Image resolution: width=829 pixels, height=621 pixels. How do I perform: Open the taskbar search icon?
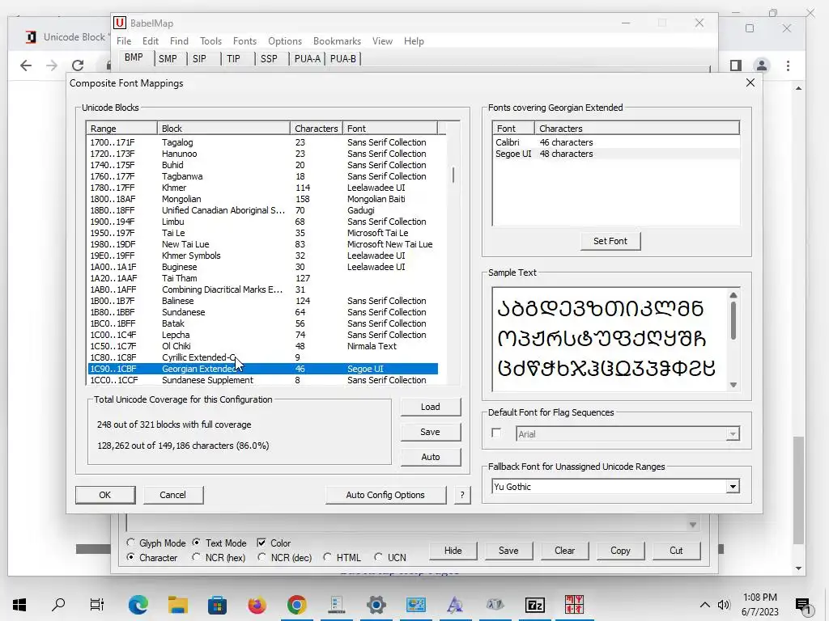click(x=58, y=604)
